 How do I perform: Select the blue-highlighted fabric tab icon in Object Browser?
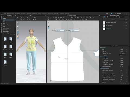(x=104, y=17)
